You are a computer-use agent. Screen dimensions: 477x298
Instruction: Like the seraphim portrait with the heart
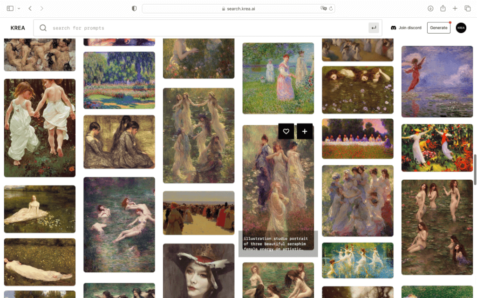(x=286, y=131)
